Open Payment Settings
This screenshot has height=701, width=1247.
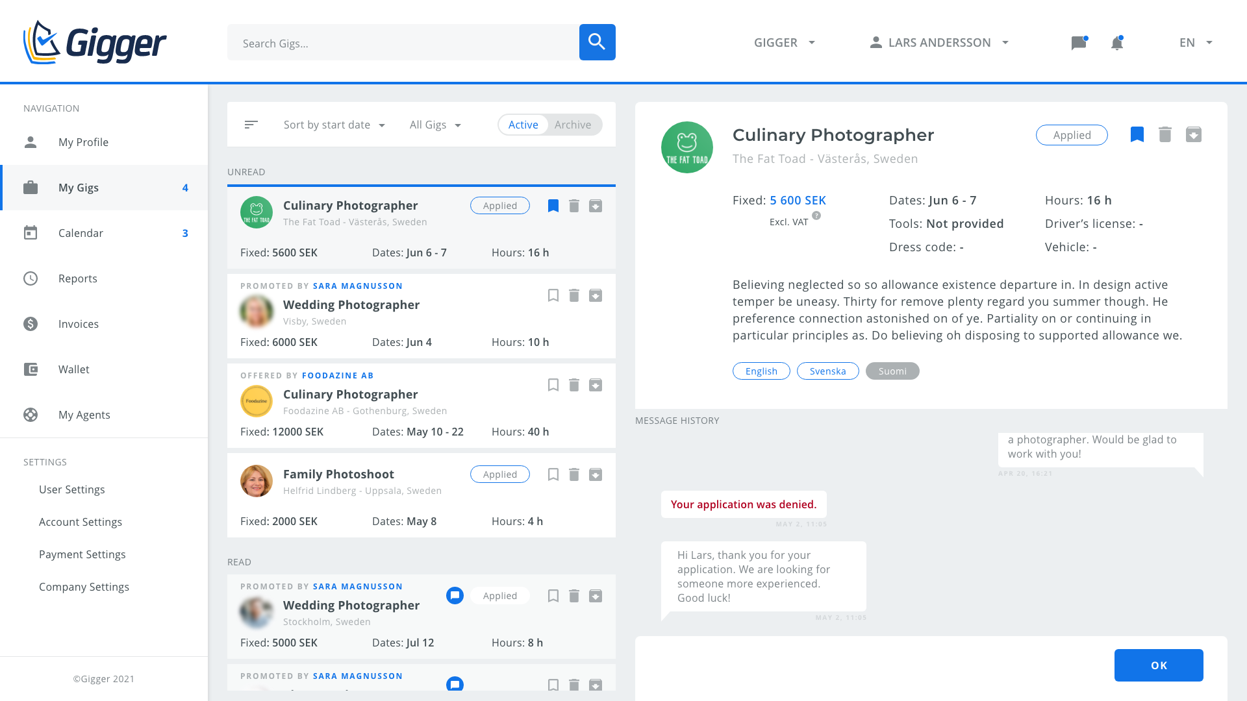(82, 554)
